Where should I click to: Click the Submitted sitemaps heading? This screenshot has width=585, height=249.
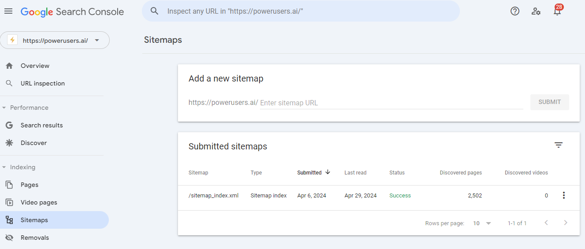click(x=228, y=146)
